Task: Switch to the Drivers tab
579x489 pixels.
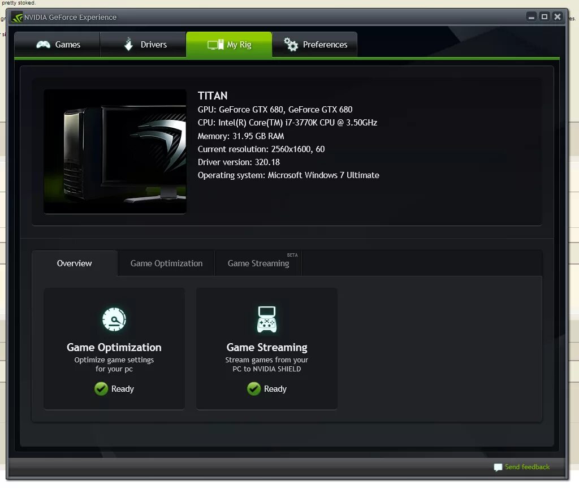Action: tap(143, 45)
